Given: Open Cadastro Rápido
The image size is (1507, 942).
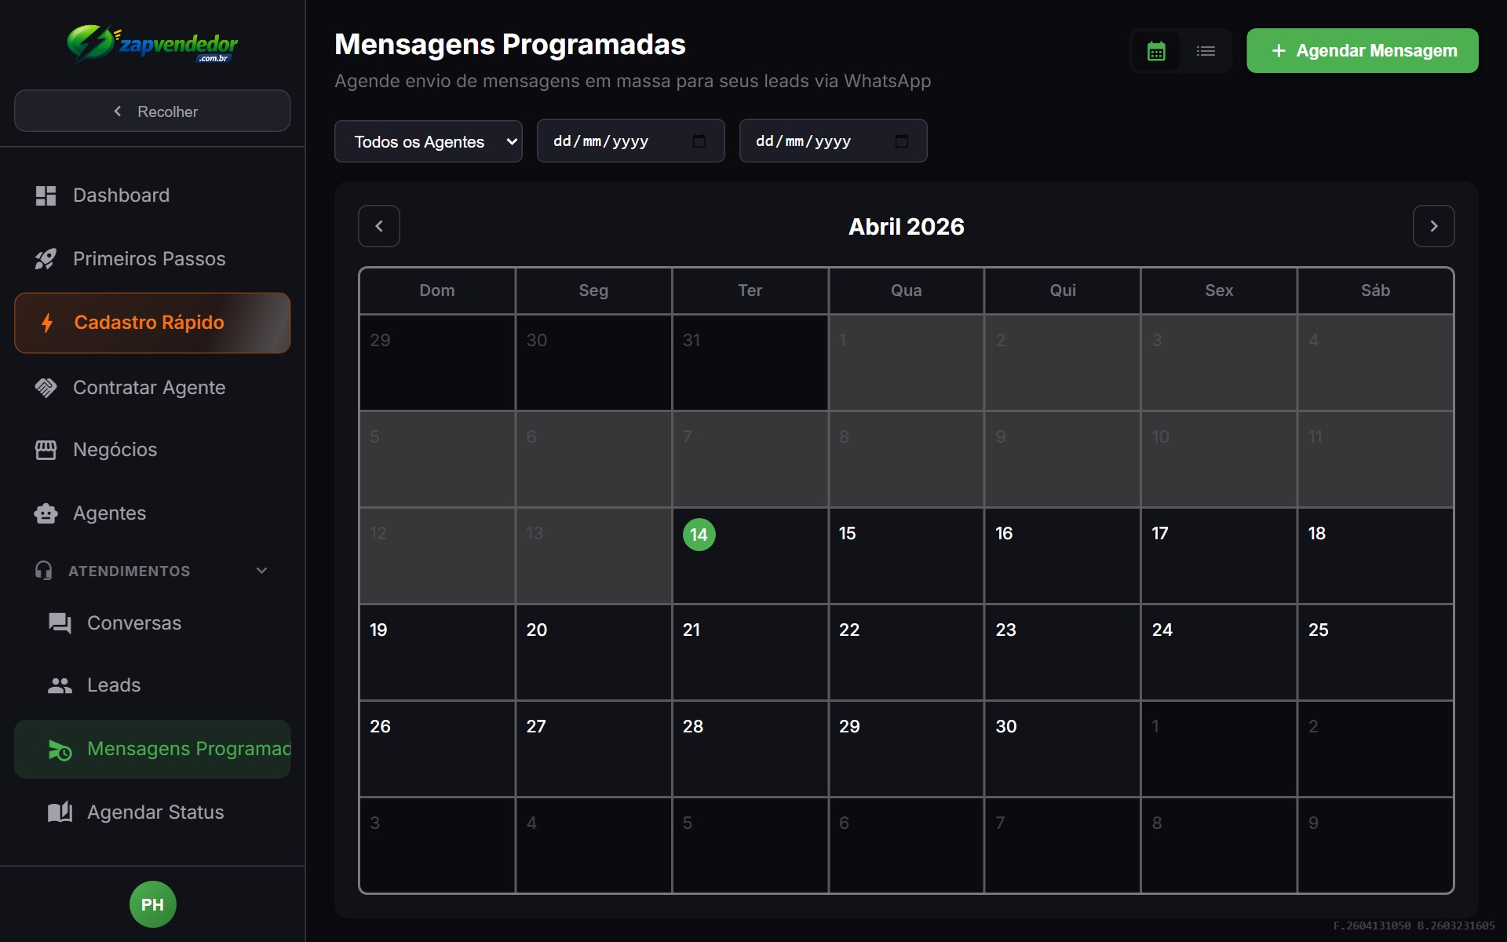Looking at the screenshot, I should pos(148,322).
